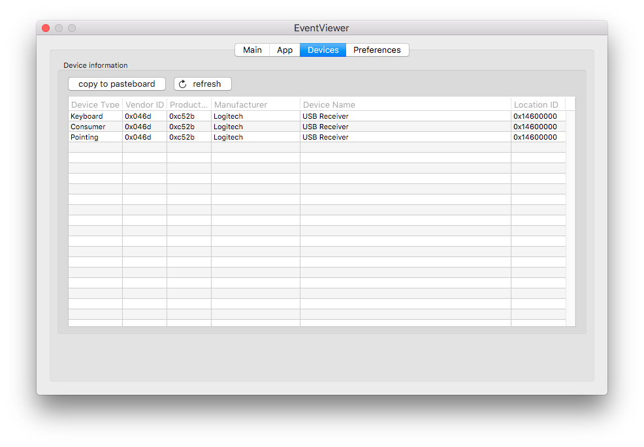This screenshot has height=447, width=644.
Task: Select the Consumer device row
Action: [317, 127]
